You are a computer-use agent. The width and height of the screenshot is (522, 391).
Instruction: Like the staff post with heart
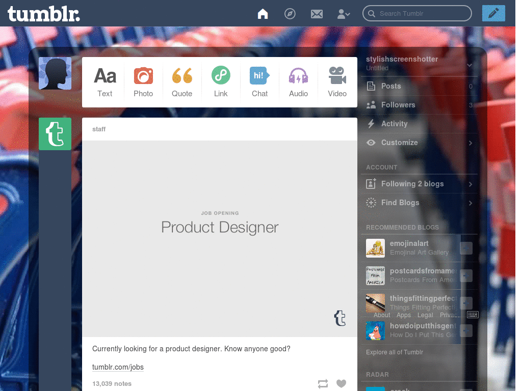[x=341, y=383]
